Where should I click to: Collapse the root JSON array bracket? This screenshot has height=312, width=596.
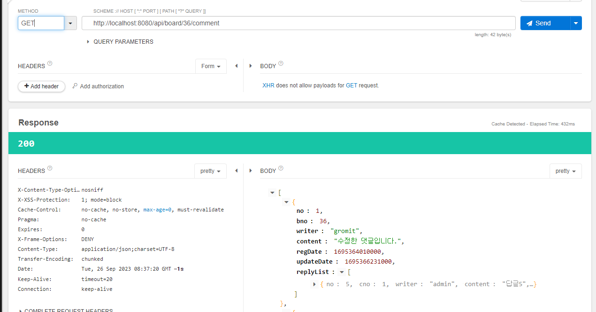272,193
